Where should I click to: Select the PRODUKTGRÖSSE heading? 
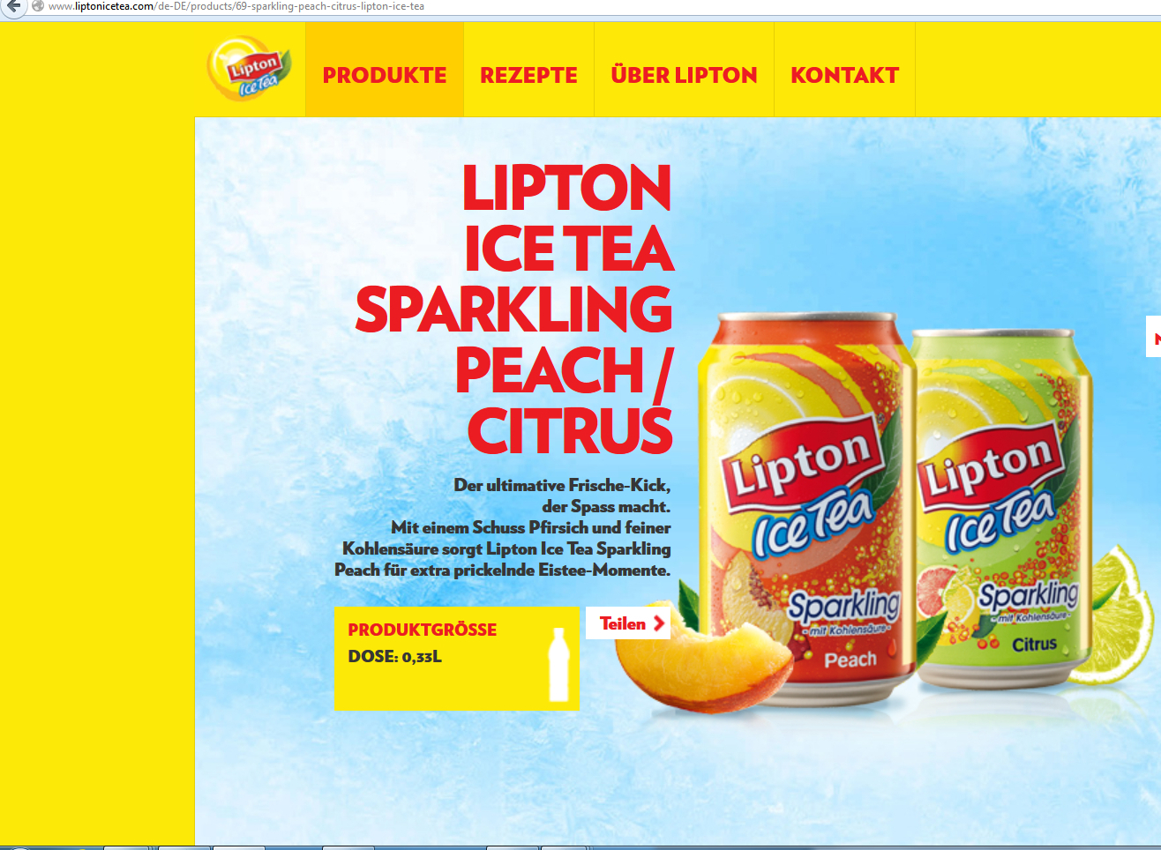(x=422, y=630)
